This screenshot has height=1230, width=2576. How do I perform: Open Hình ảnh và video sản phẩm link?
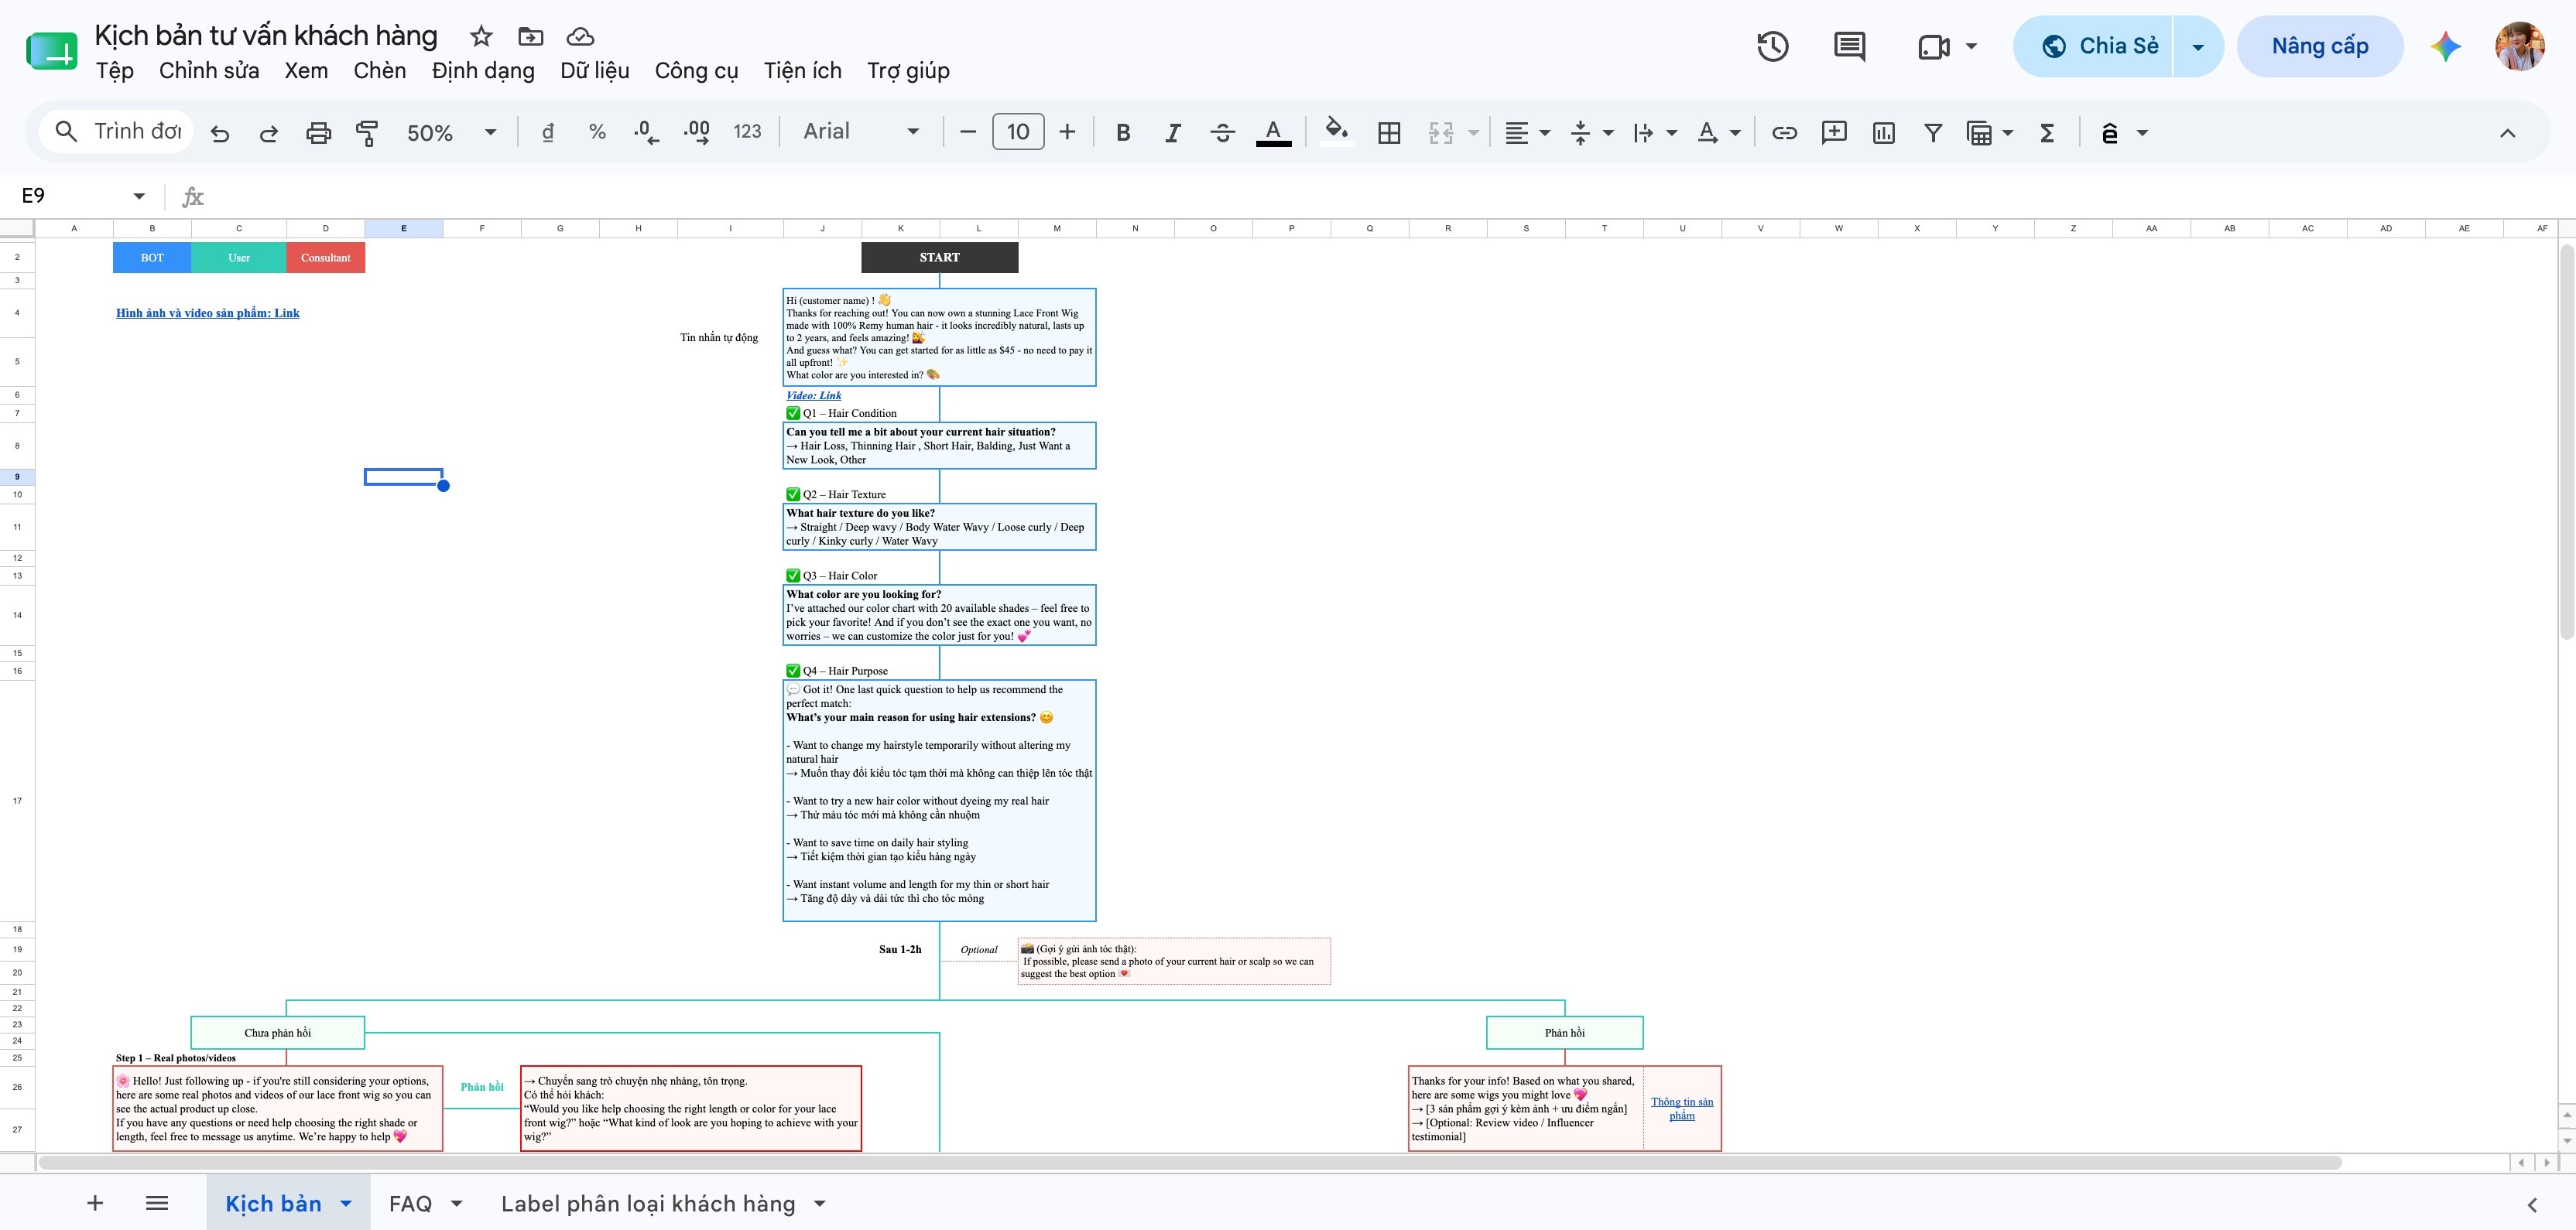208,313
